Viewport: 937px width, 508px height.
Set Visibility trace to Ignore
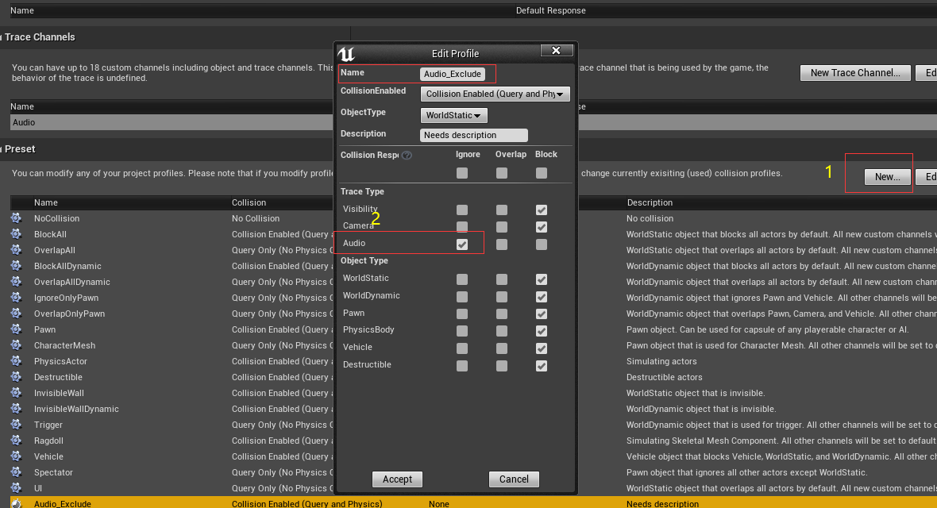point(462,210)
